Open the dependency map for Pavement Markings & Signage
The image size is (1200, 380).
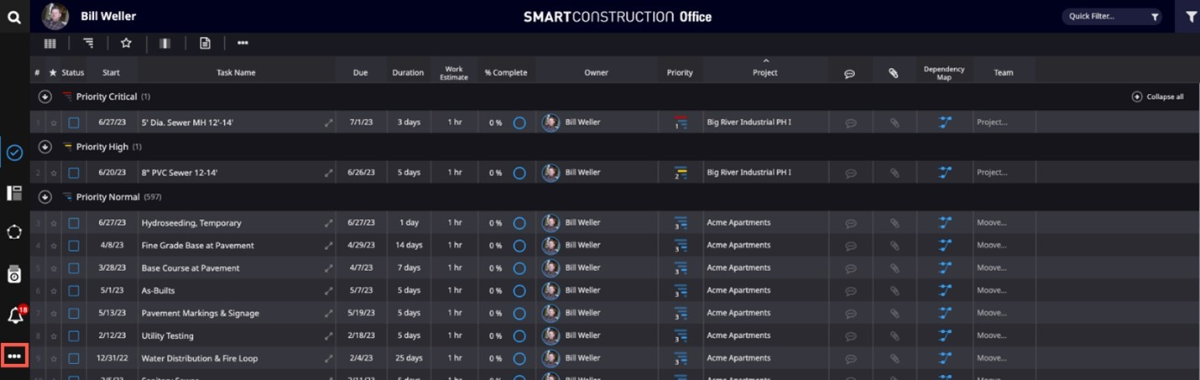pyautogui.click(x=945, y=313)
